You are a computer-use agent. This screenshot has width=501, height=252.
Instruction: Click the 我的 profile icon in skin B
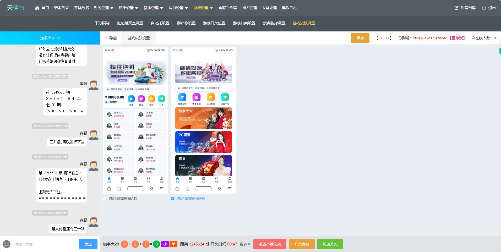pos(230,179)
